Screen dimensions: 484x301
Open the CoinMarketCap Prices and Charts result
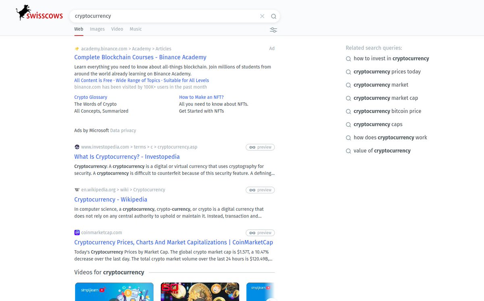point(173,242)
